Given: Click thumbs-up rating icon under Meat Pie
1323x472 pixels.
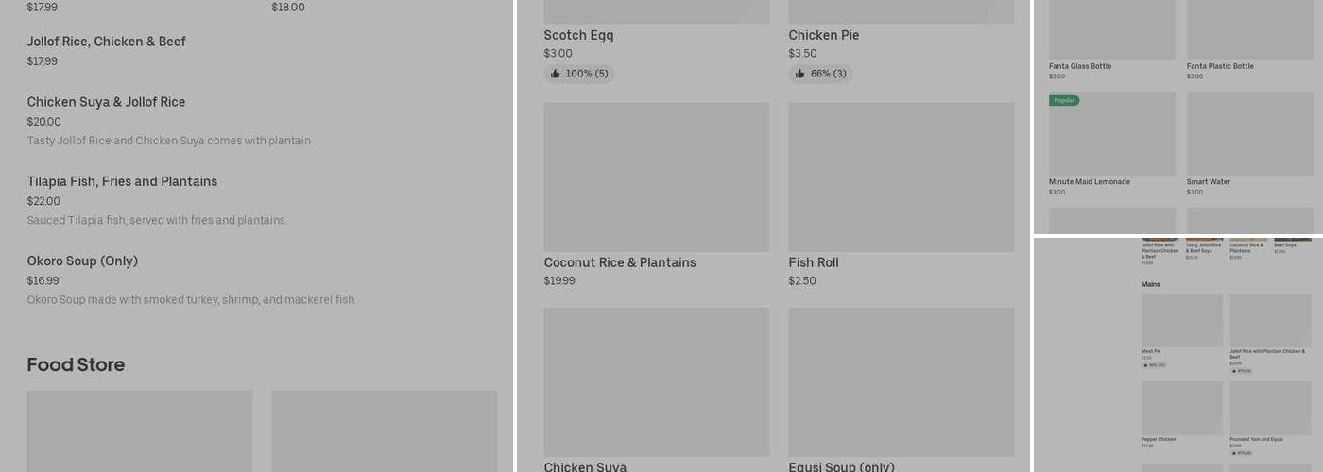Looking at the screenshot, I should pyautogui.click(x=1145, y=365).
